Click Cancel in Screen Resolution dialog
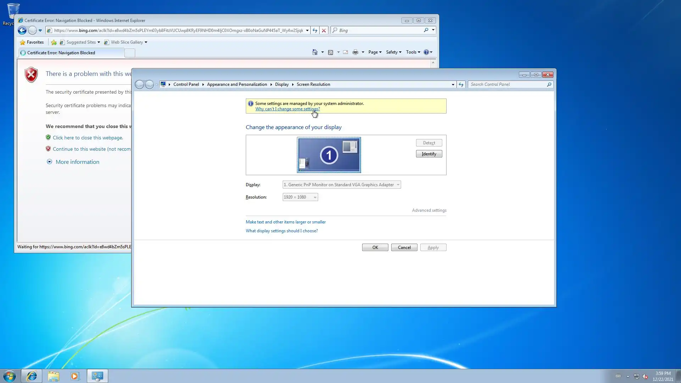 [404, 248]
